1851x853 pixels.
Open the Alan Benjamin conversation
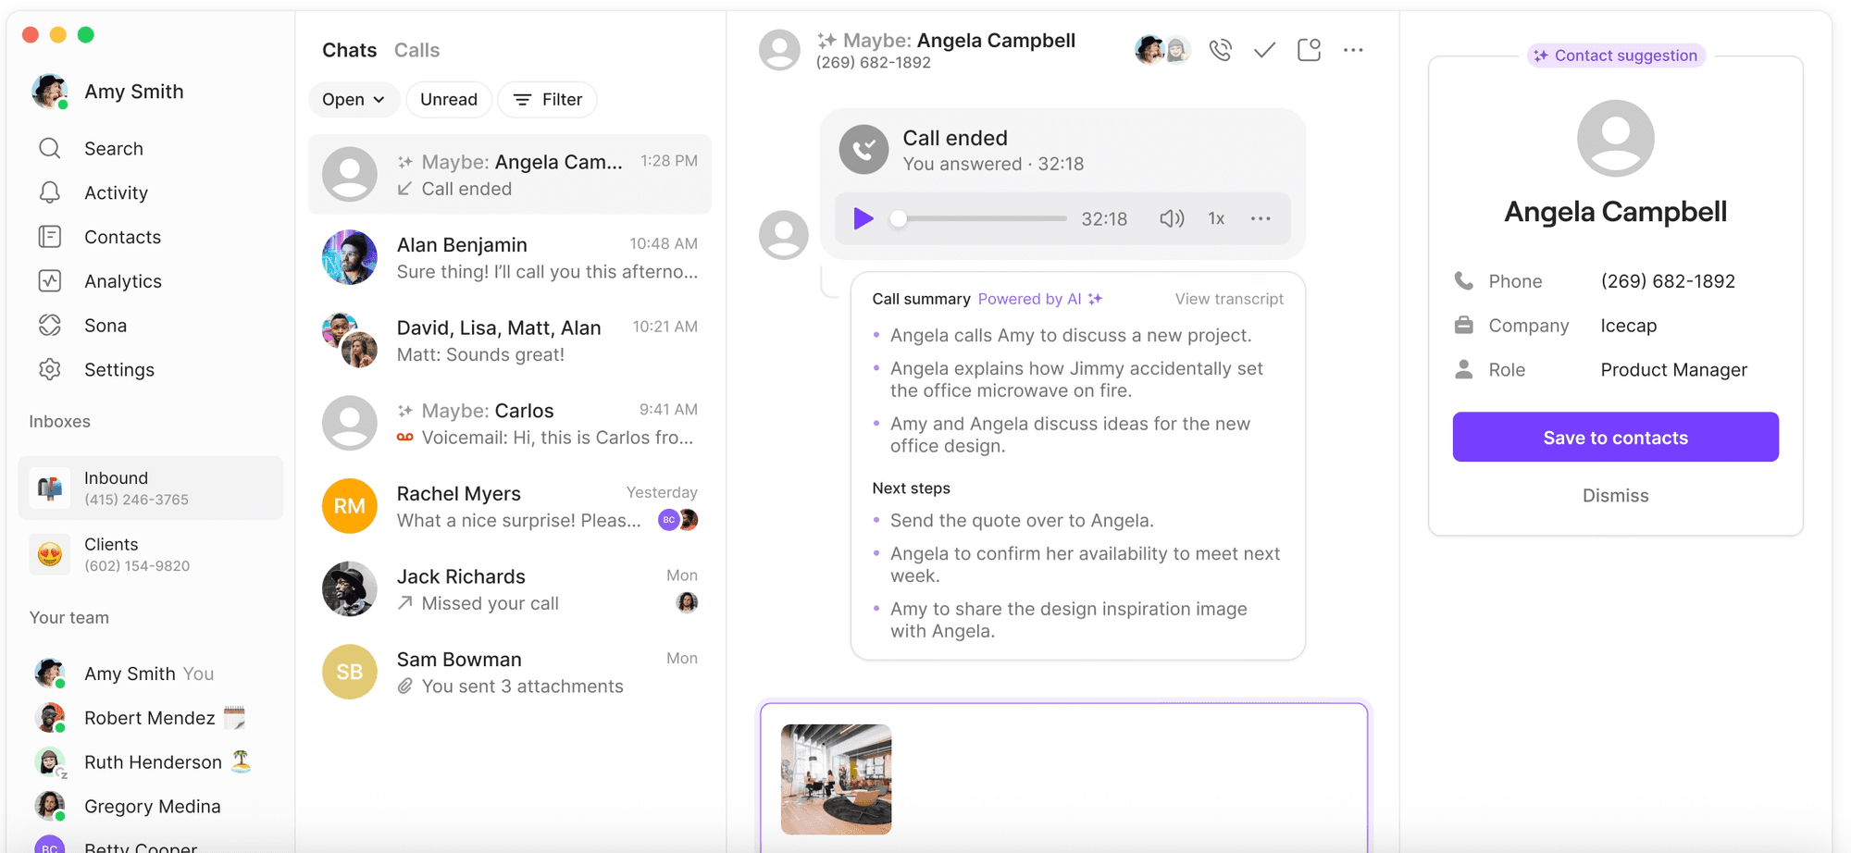[510, 257]
